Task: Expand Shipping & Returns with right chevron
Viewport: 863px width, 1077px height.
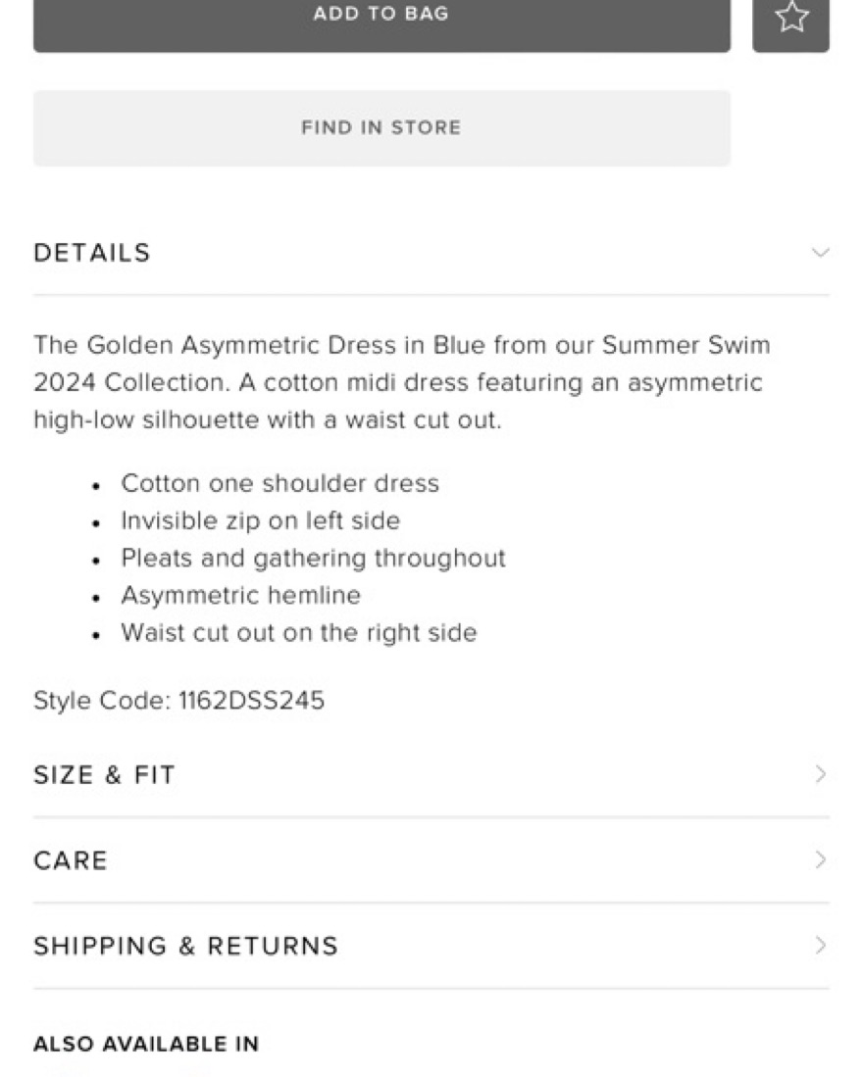Action: pos(820,946)
